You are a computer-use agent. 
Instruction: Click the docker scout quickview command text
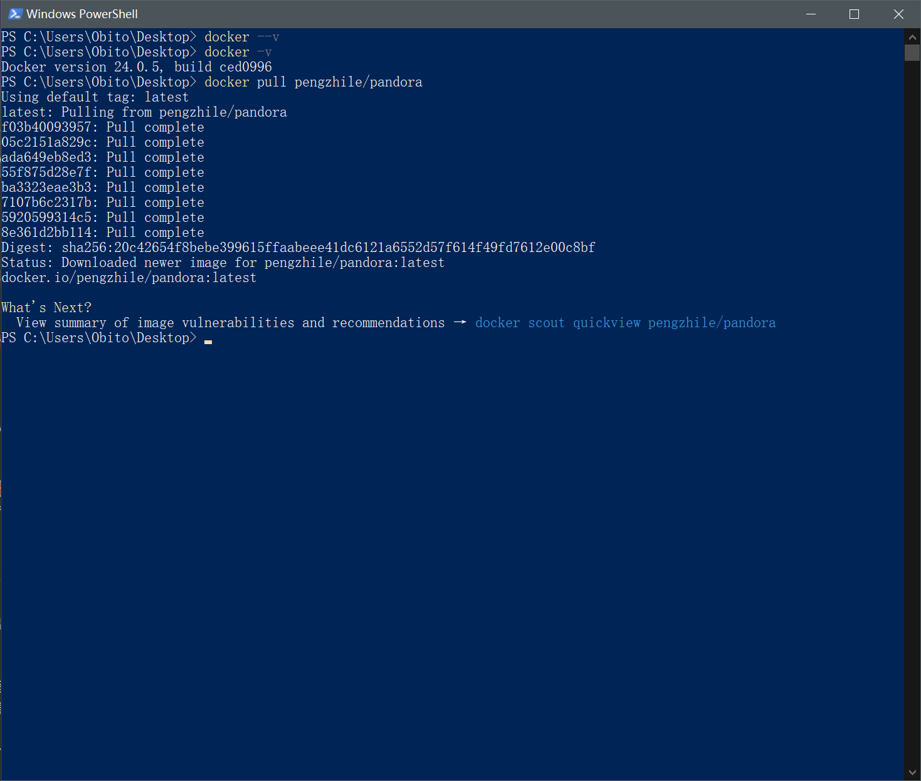click(x=625, y=323)
